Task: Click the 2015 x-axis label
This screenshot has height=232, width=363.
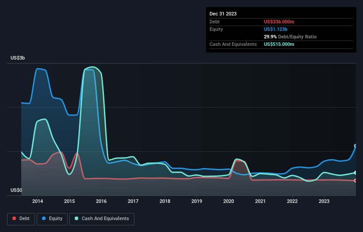Action: point(69,201)
